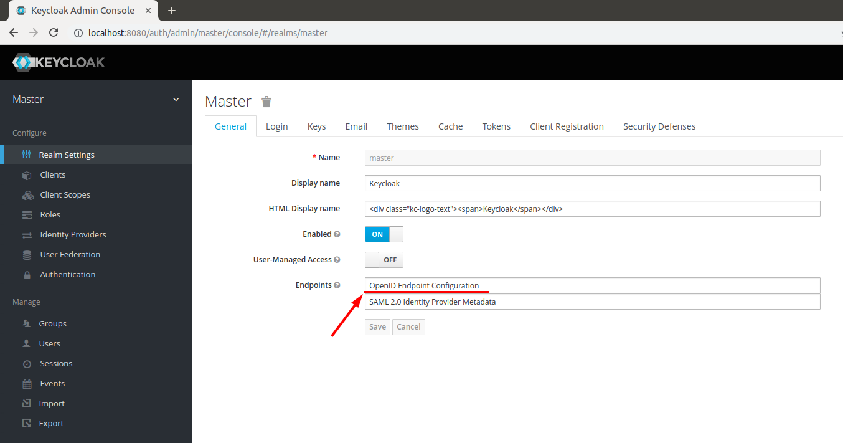Switch to the Login tab
This screenshot has width=843, height=443.
(x=277, y=126)
